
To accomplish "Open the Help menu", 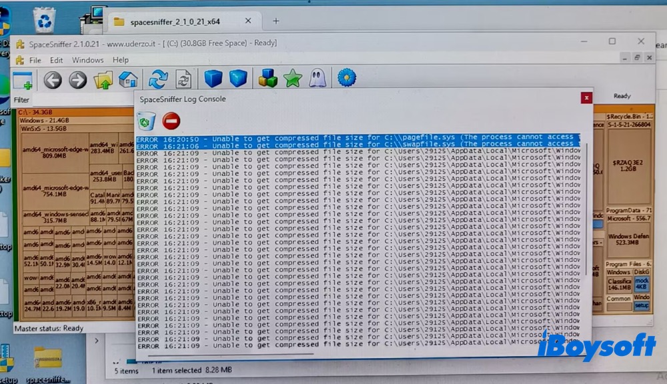I will (120, 60).
